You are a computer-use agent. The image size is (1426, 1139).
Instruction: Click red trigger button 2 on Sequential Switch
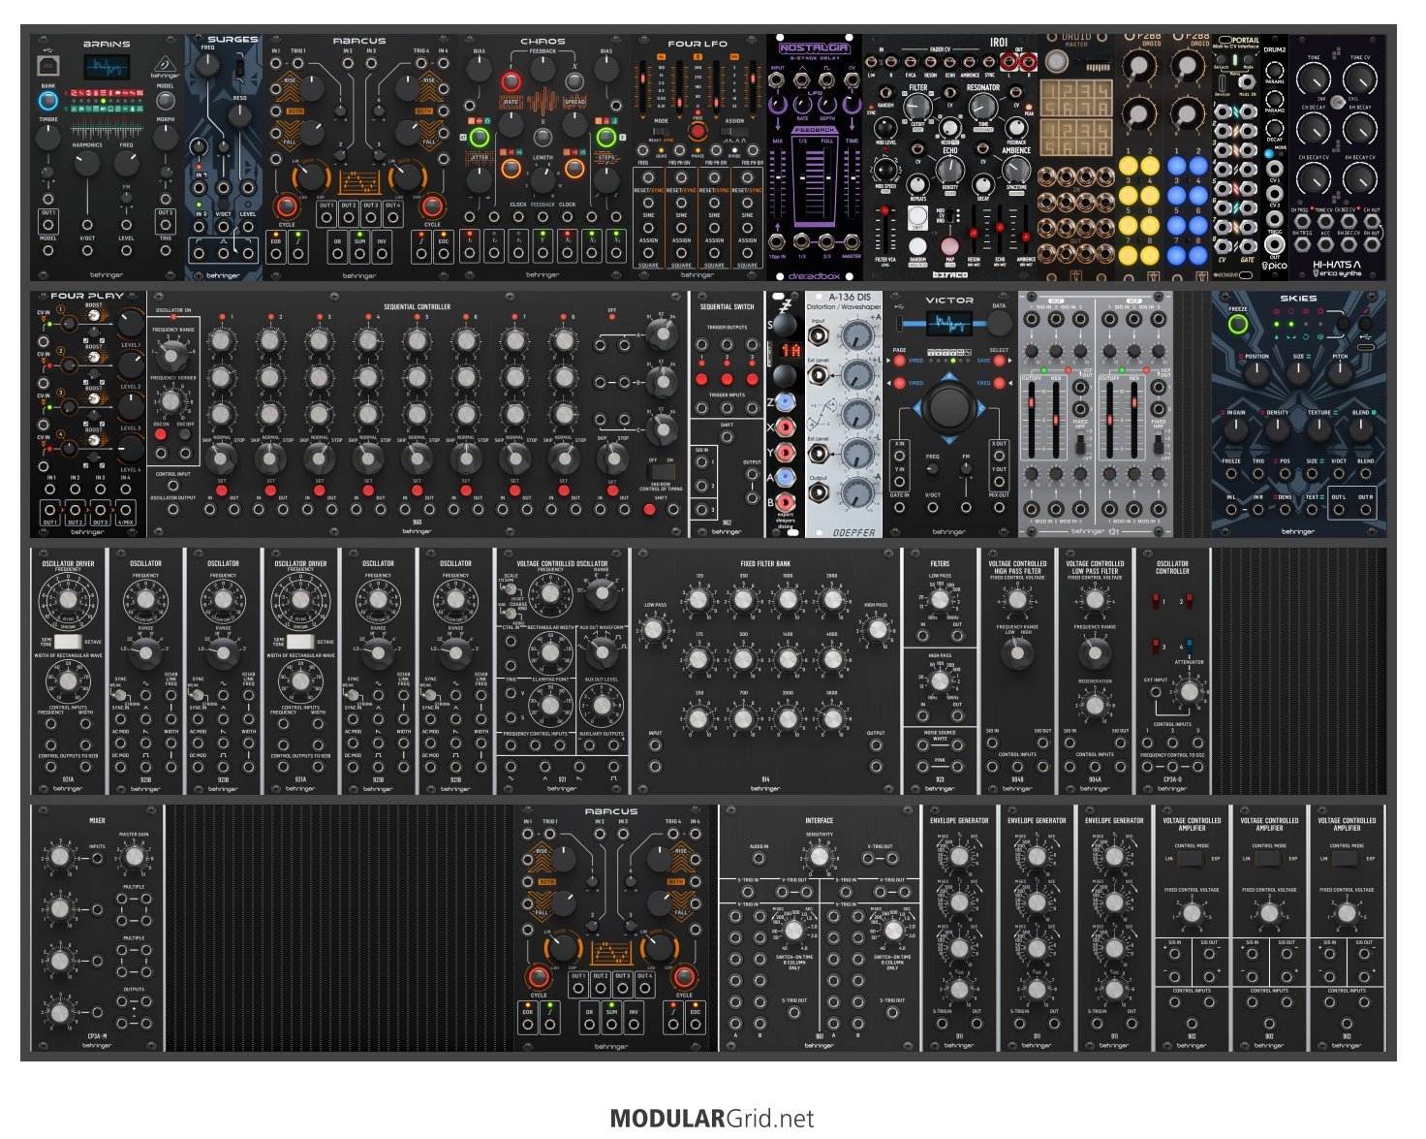(727, 378)
